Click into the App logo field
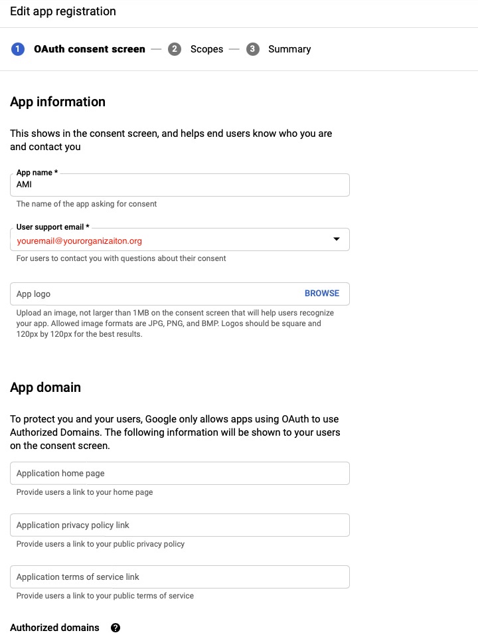Viewport: 478px width, 637px height. point(153,294)
